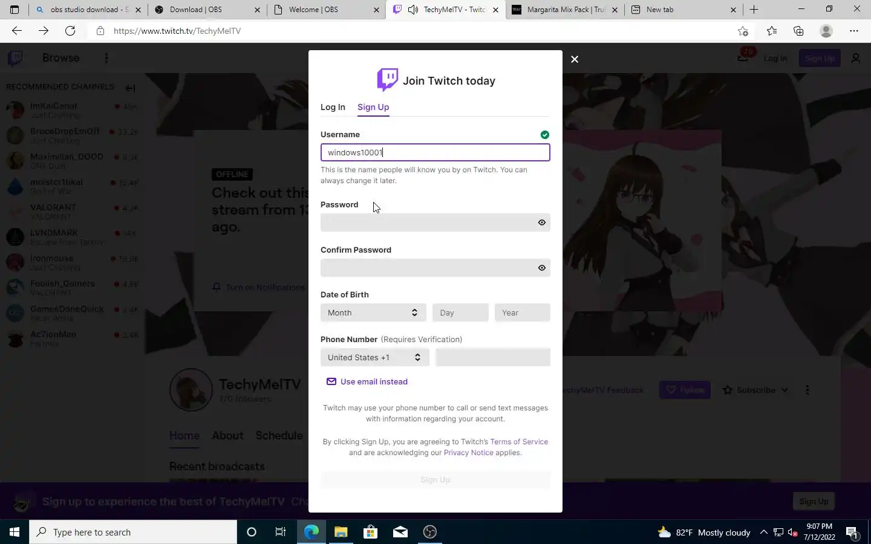Open the Privacy Notice link
The height and width of the screenshot is (544, 871).
pyautogui.click(x=468, y=453)
